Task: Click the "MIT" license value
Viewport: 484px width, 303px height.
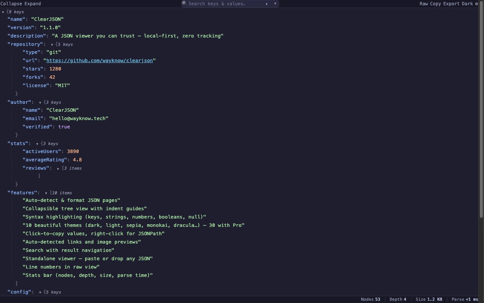Action: tap(63, 86)
